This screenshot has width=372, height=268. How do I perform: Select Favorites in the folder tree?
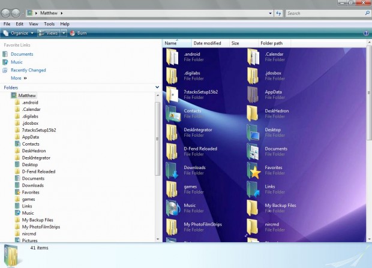click(31, 192)
